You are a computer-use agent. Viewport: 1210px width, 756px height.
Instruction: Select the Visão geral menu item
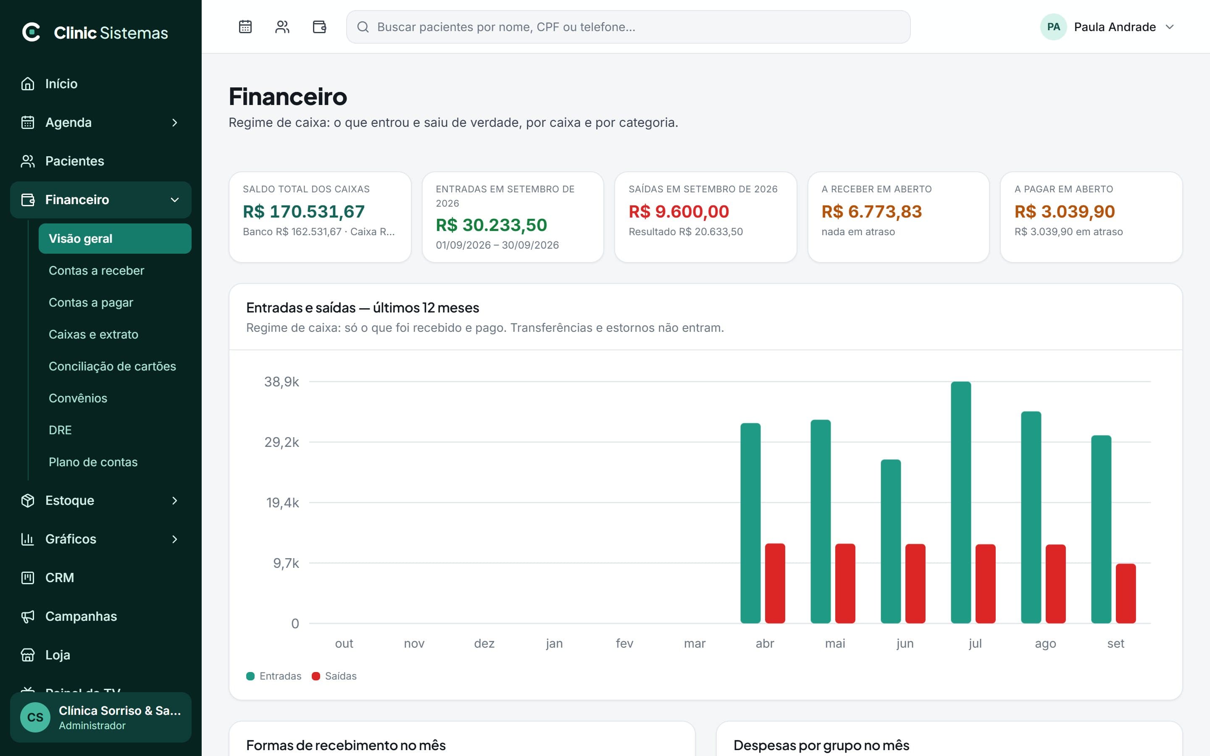[x=115, y=239]
